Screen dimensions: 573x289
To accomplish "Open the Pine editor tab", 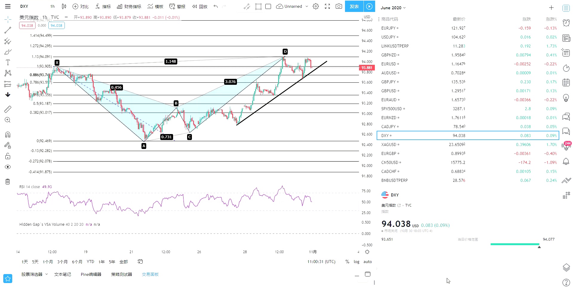I will 91,274.
